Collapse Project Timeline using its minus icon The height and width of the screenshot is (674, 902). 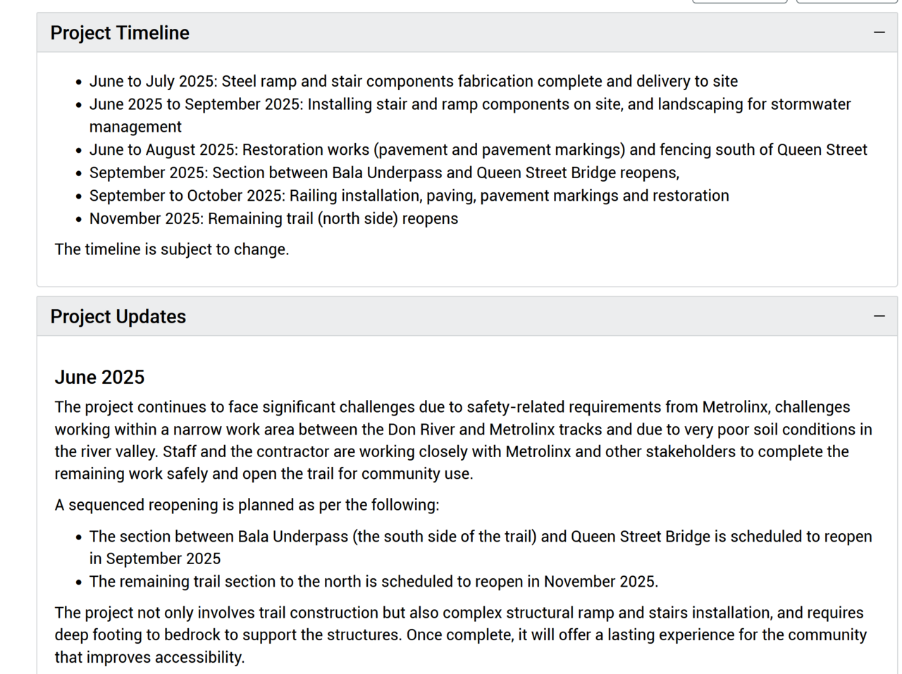pos(879,32)
